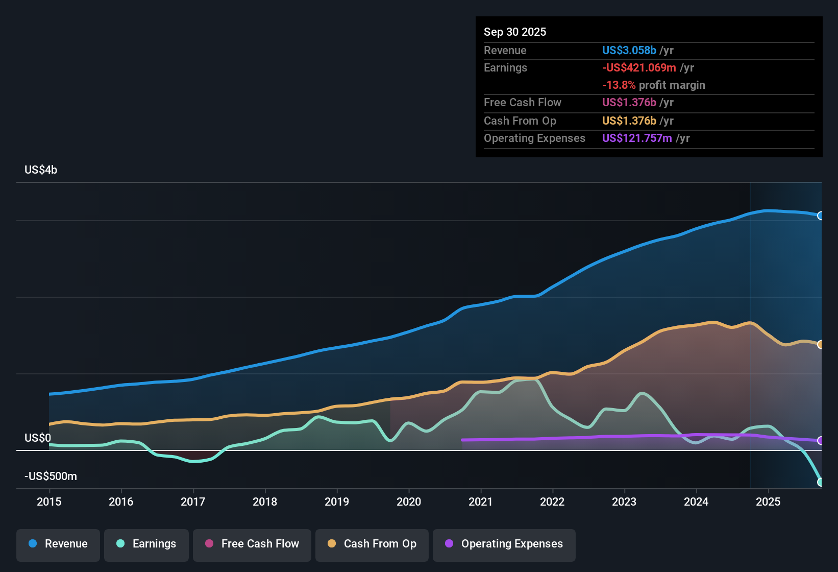The height and width of the screenshot is (572, 838).
Task: Click the blue Revenue legend dot
Action: pos(32,544)
